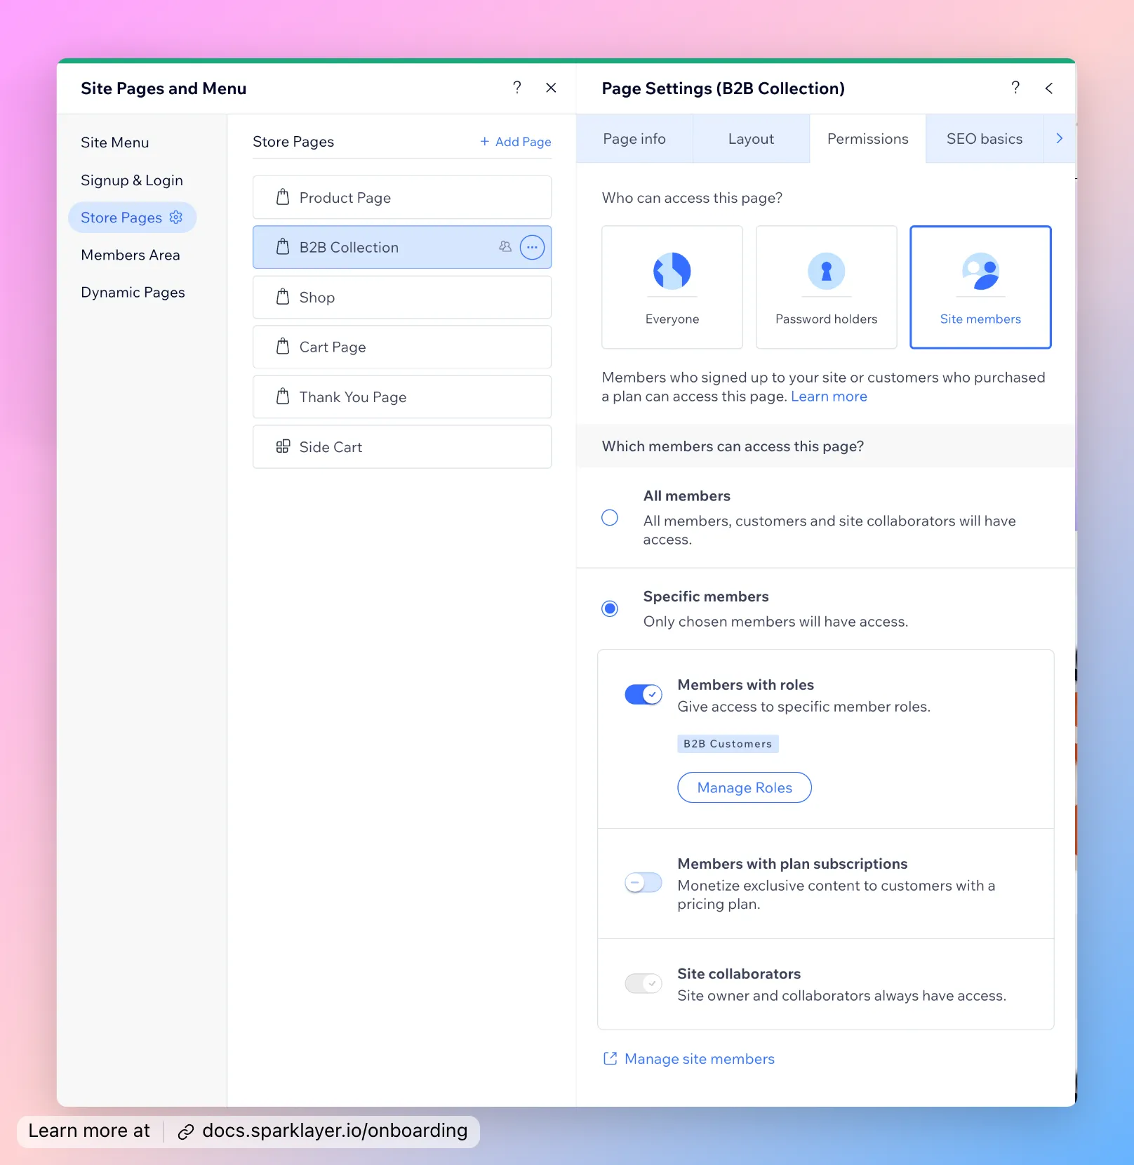The height and width of the screenshot is (1165, 1134).
Task: Click the B2B Customers role tag
Action: 728,744
